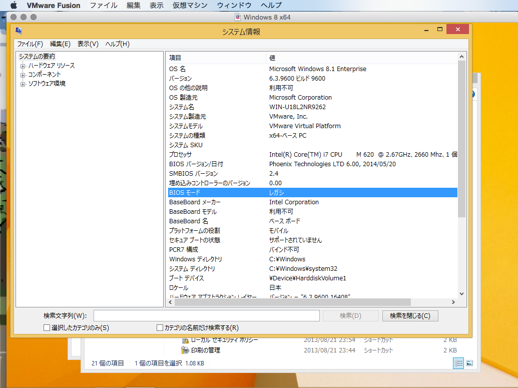
Task: Click macOS red close button of VM window
Action: coord(14,17)
